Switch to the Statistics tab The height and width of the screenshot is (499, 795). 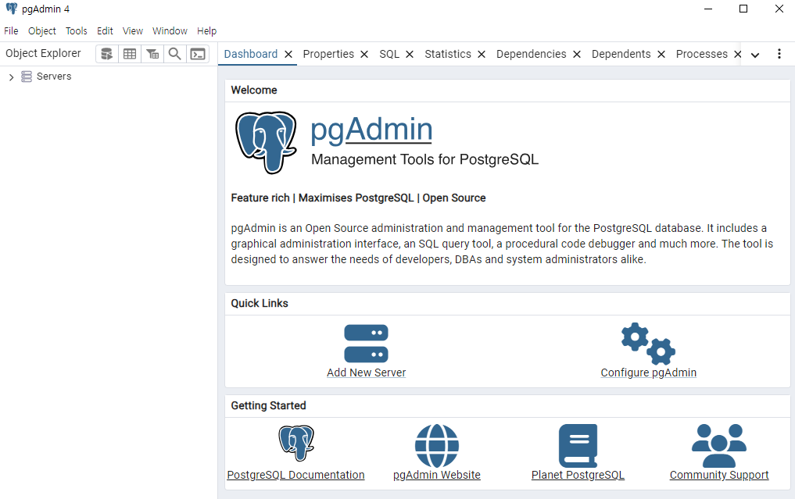coord(448,54)
